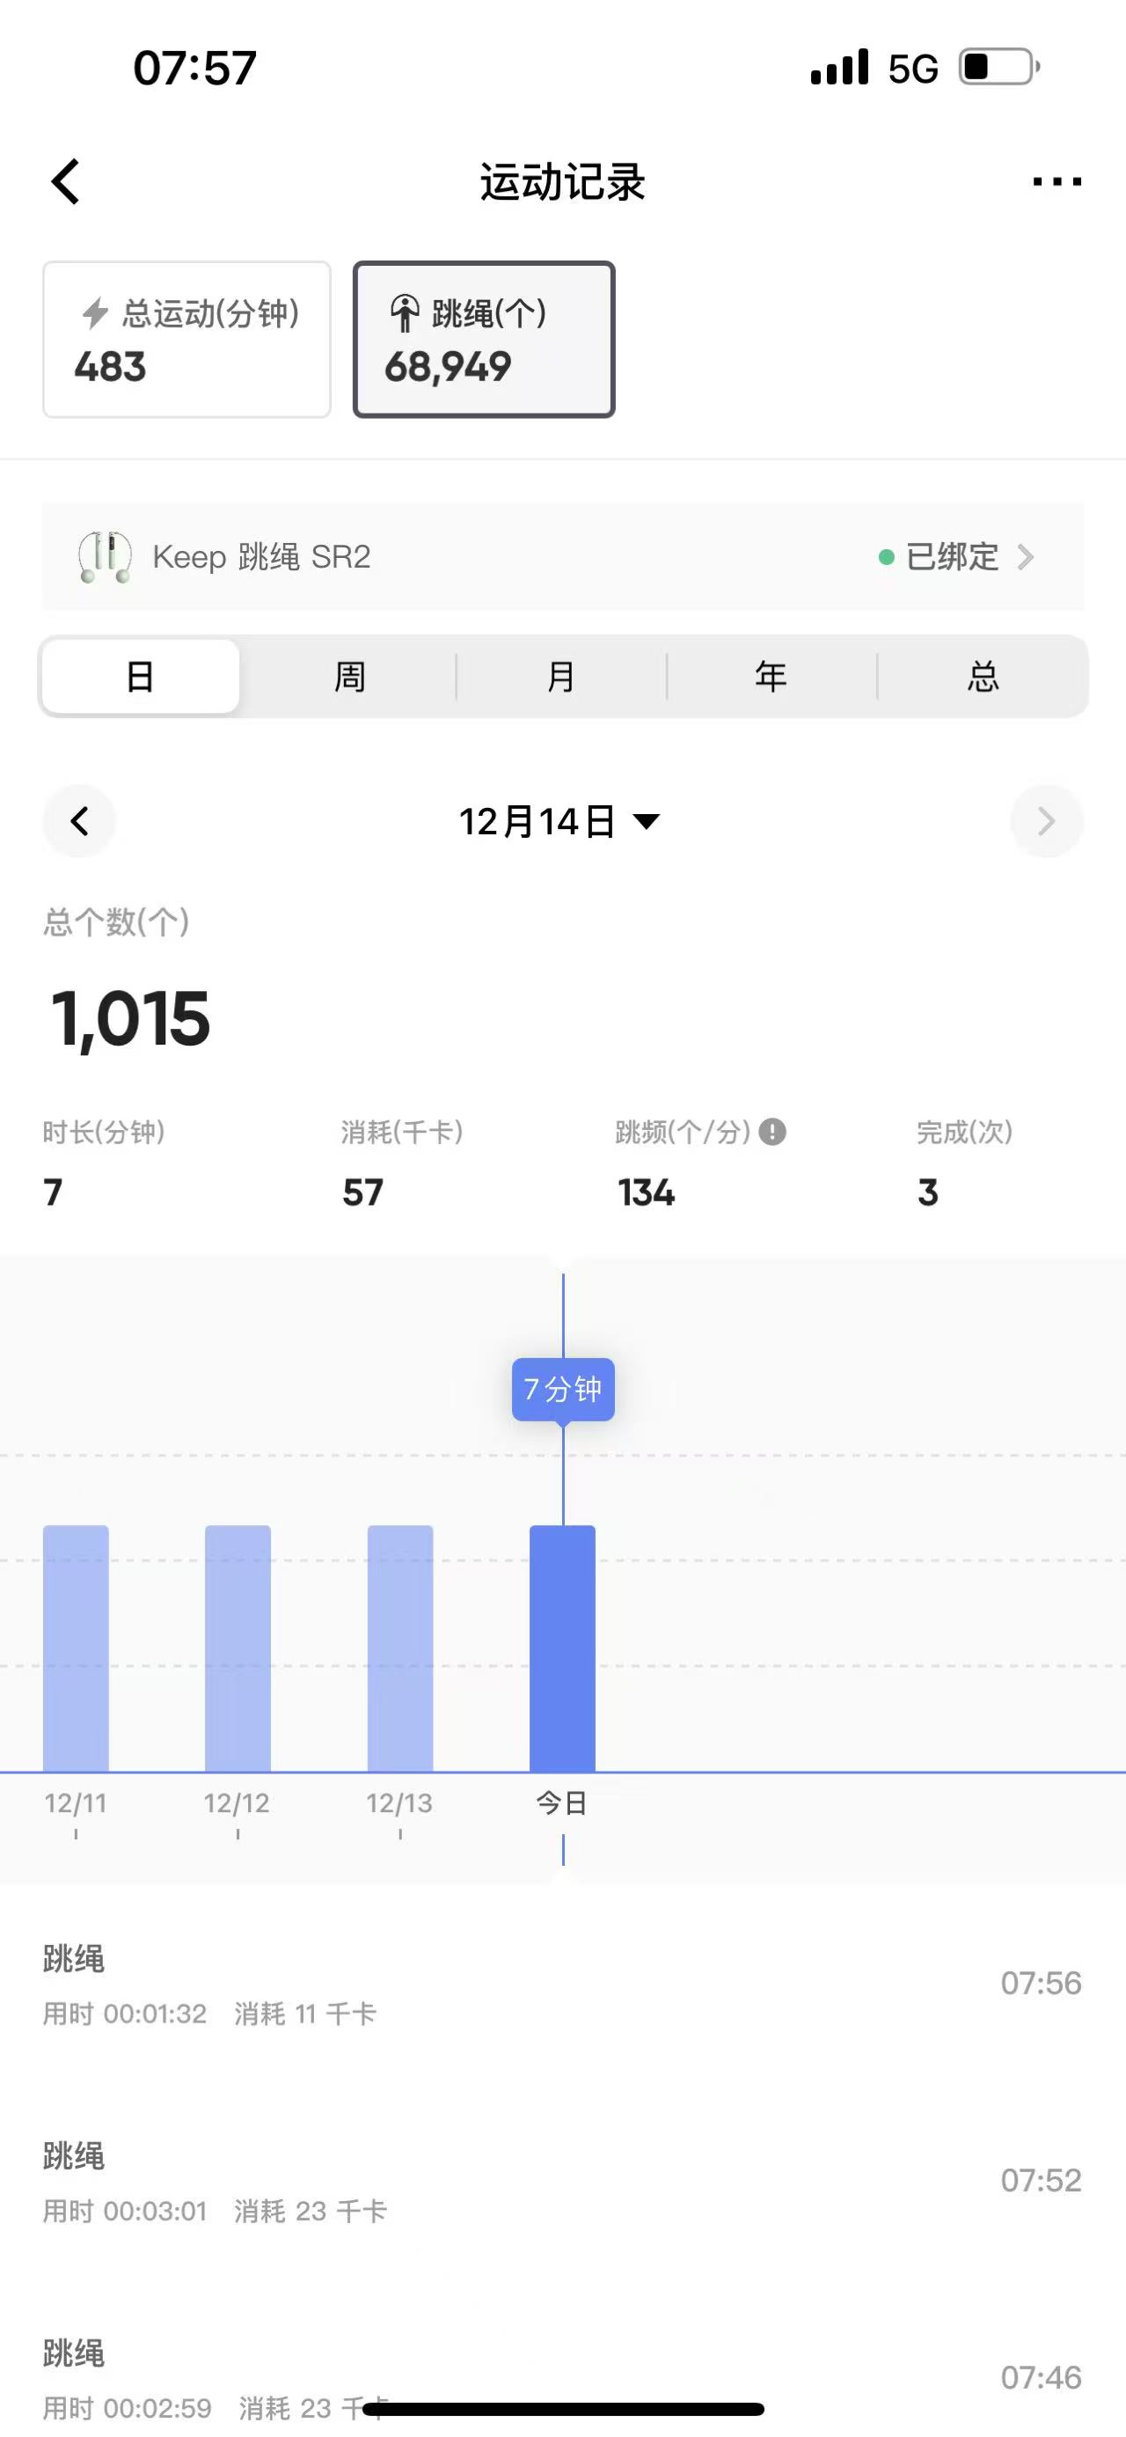Switch to the 月 month view
This screenshot has height=2437, width=1126.
560,677
